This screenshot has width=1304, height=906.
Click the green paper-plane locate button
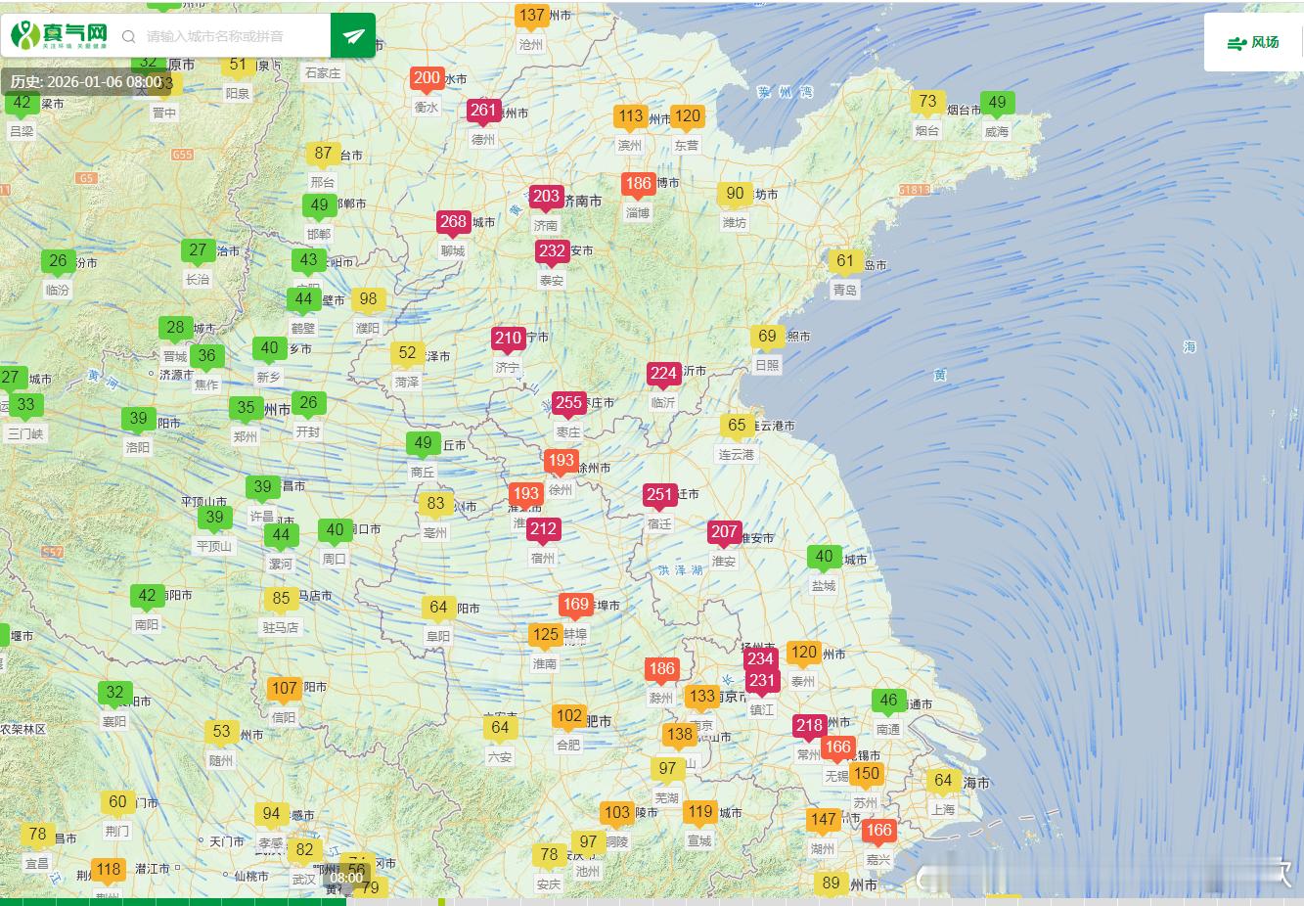coord(353,36)
